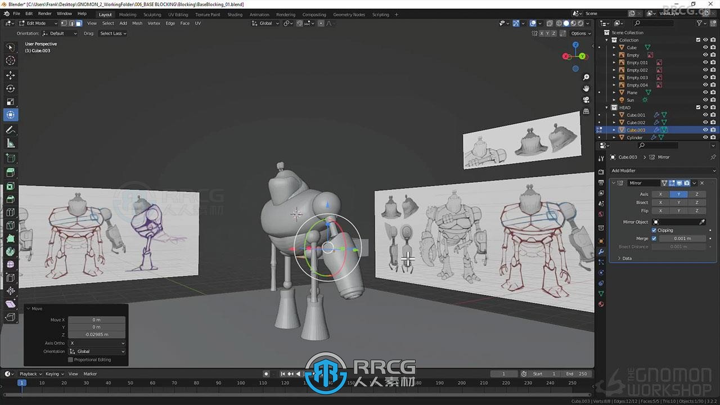Viewport: 720px width, 405px height.
Task: Toggle Bisect Z in Mirror modifier
Action: (x=697, y=202)
